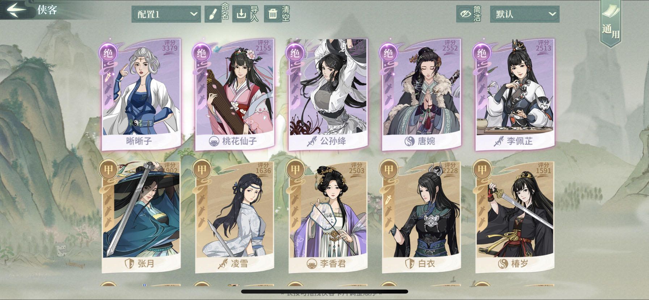Select the 凌雪 character card
This screenshot has width=649, height=300.
(x=235, y=217)
